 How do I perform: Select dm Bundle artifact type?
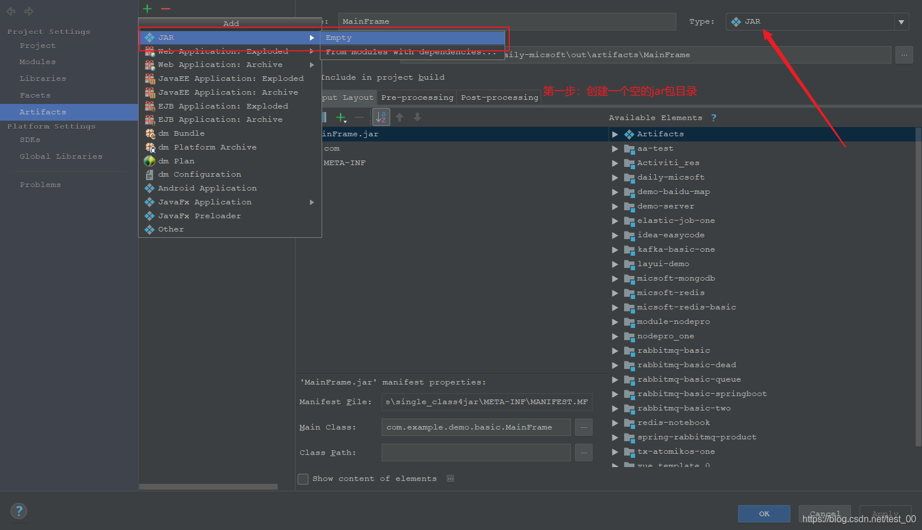point(230,133)
